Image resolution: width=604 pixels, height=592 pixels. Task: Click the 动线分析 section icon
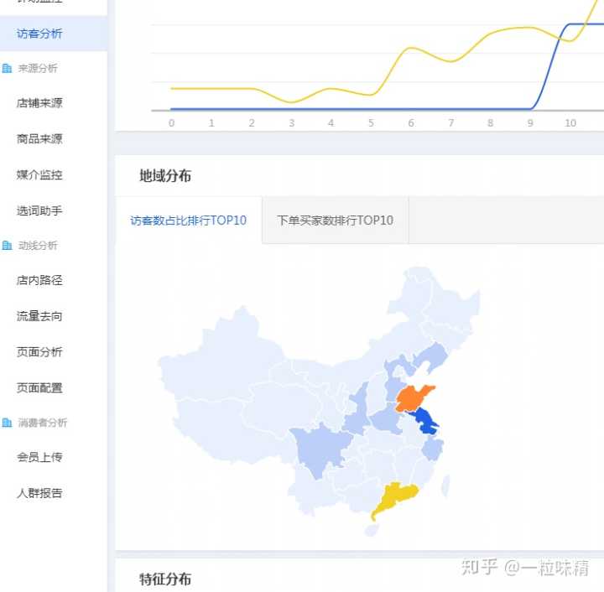pos(7,246)
